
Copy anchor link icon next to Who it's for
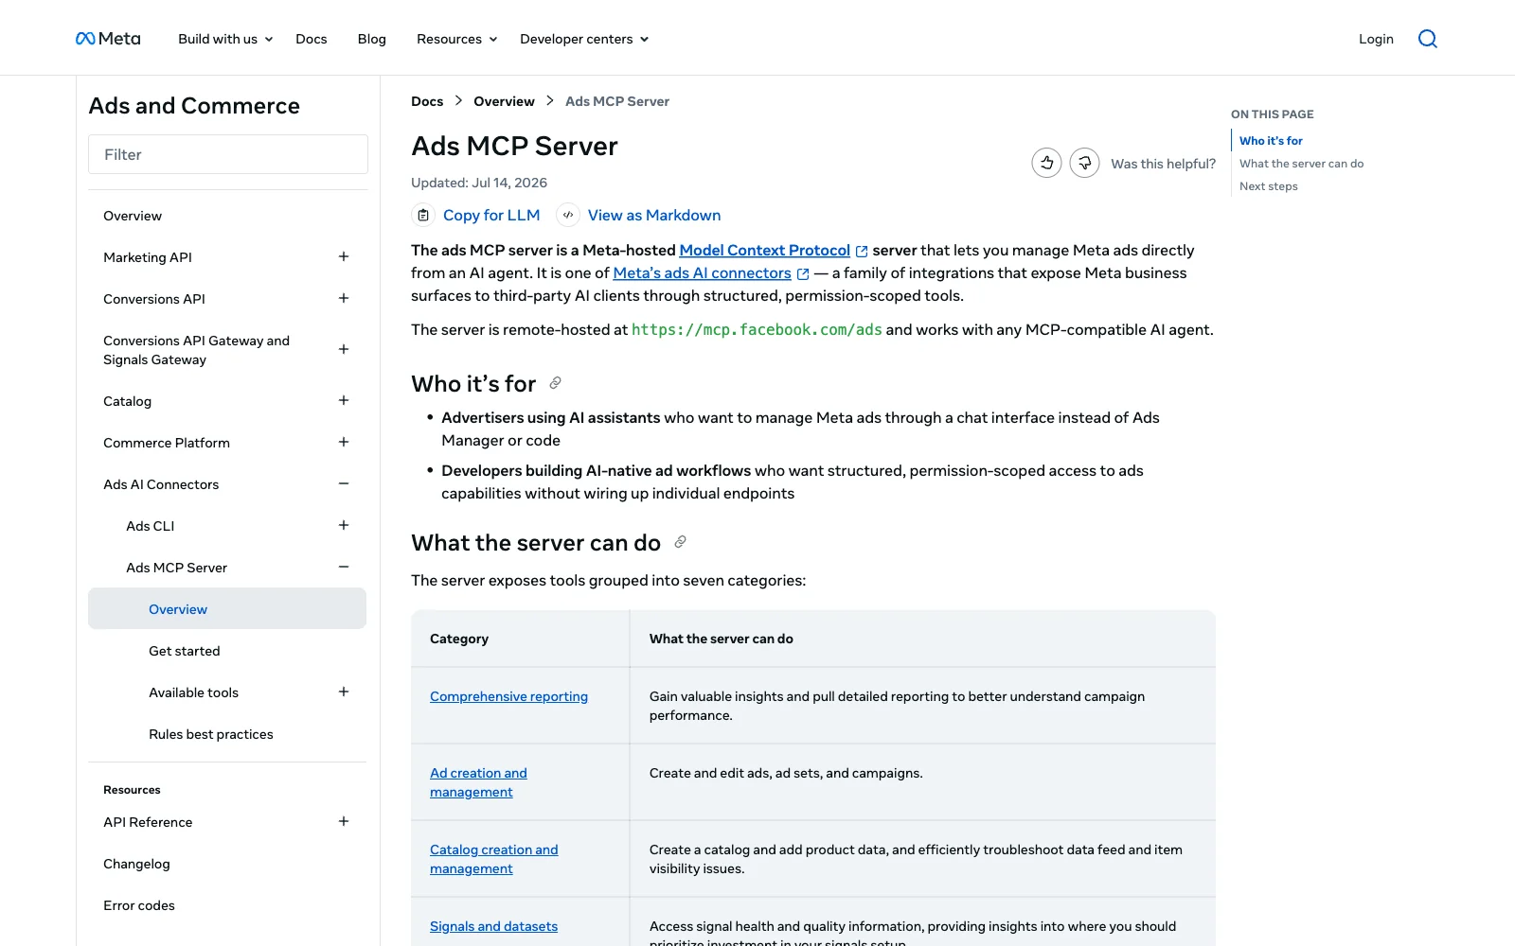click(x=556, y=383)
